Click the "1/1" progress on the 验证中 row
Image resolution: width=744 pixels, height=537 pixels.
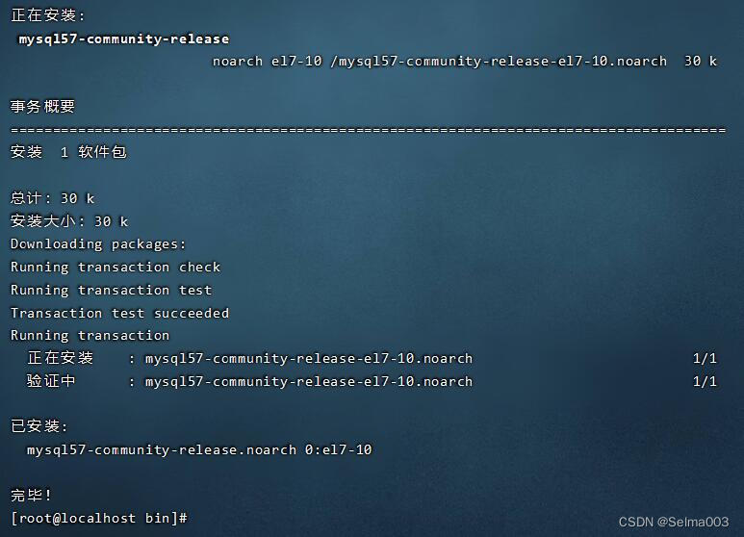pos(705,381)
